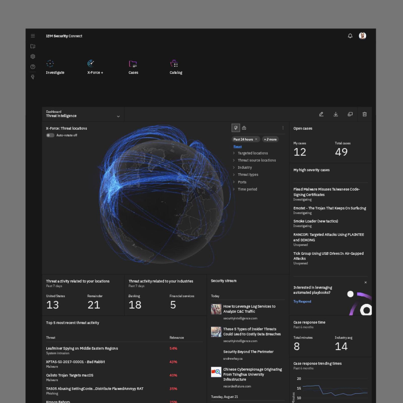
Task: Toggle Auto-rotate switch
Action: (x=50, y=135)
